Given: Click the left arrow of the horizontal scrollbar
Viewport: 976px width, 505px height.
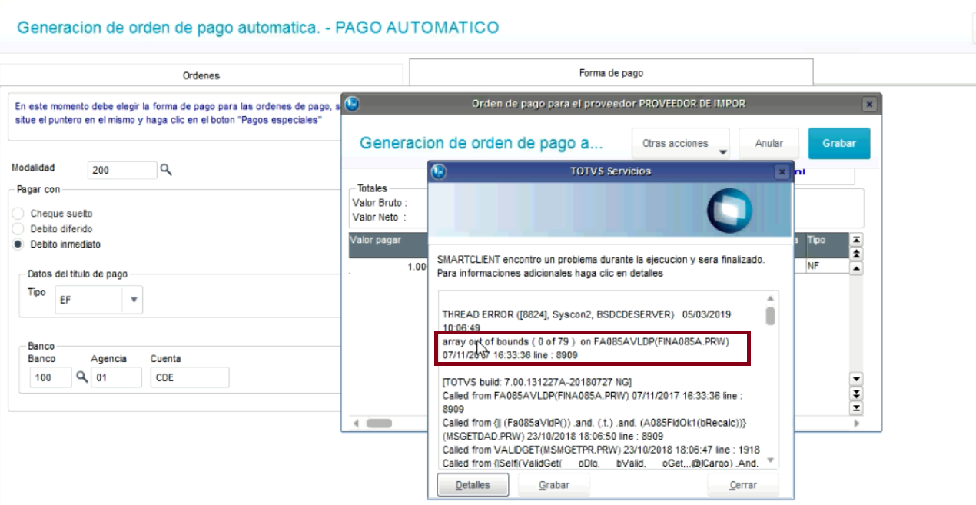Looking at the screenshot, I should click(x=356, y=424).
